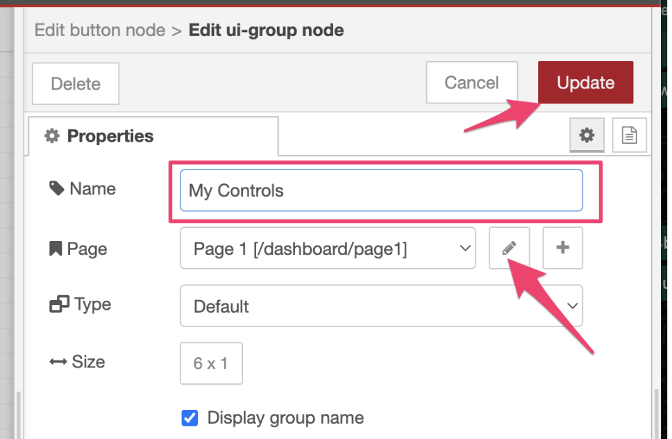
Task: Select the Properties tab
Action: coord(153,136)
